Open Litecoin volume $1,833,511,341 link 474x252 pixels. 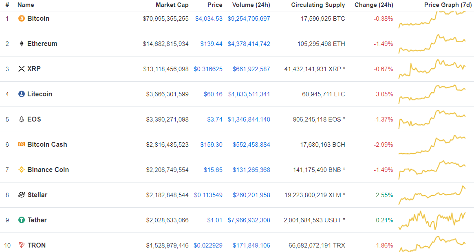(x=249, y=94)
